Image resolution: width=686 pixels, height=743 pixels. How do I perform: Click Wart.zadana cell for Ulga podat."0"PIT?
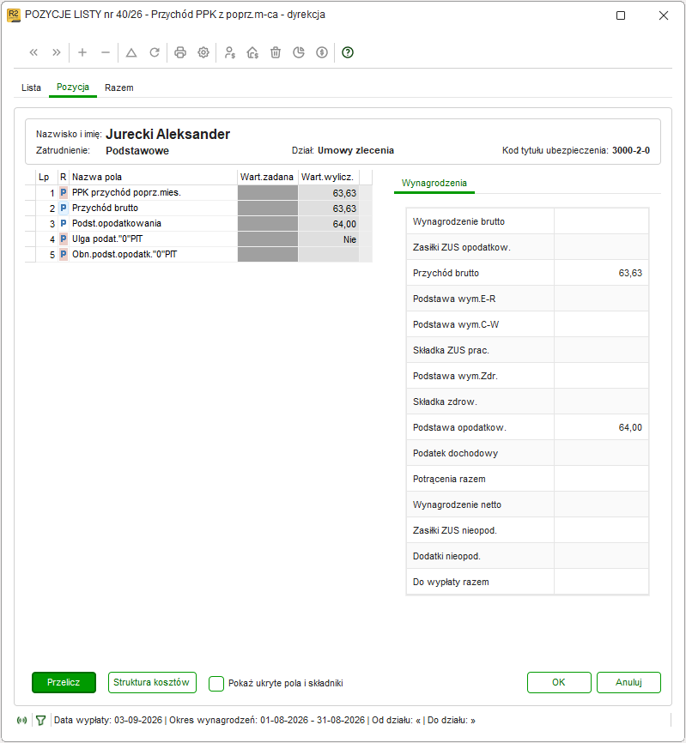[x=268, y=239]
